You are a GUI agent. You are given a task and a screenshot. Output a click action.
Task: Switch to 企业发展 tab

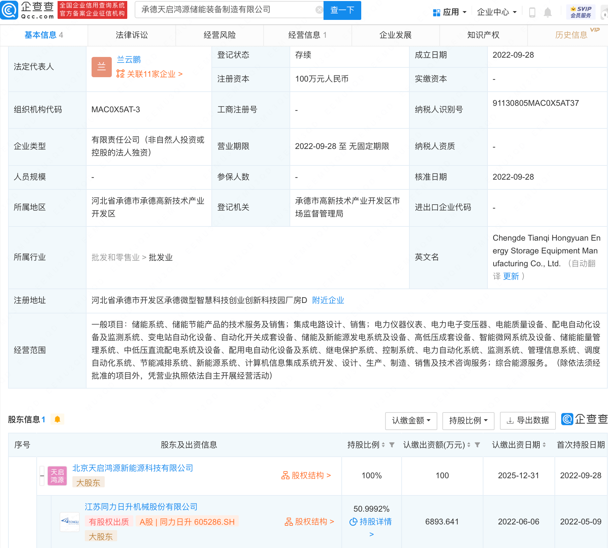point(396,35)
